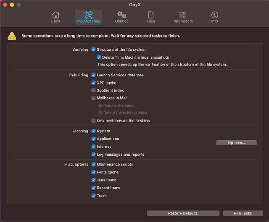
Task: Show the Info icon pane
Action: (214, 16)
